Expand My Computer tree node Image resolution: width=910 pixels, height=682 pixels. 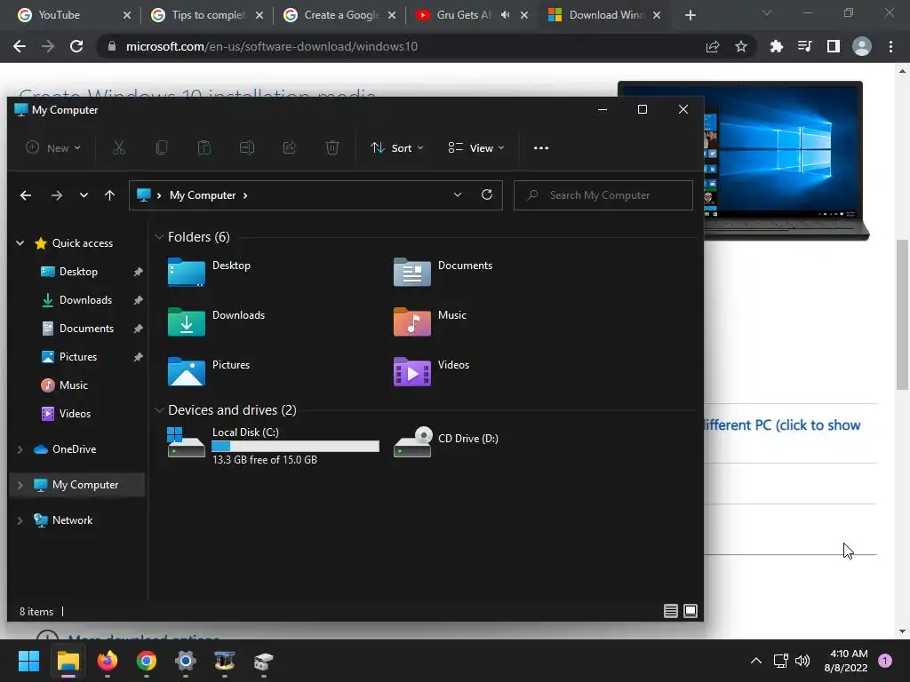click(x=20, y=485)
